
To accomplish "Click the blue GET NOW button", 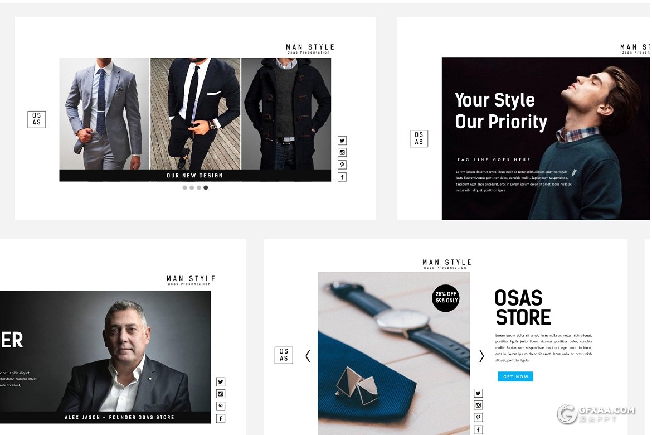I will click(x=515, y=376).
